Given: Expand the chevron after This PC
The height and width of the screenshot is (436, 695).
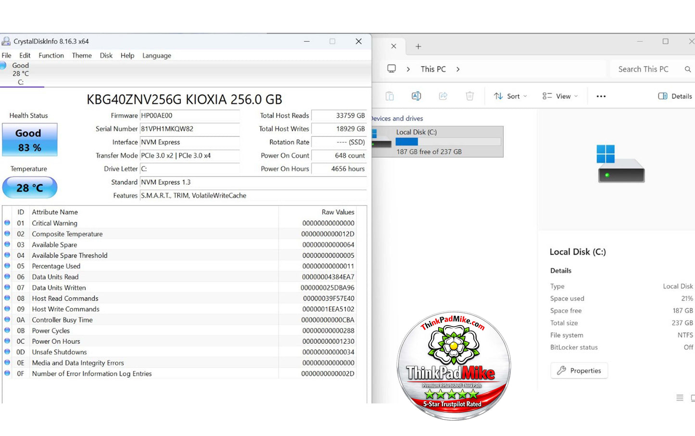Looking at the screenshot, I should [x=458, y=69].
